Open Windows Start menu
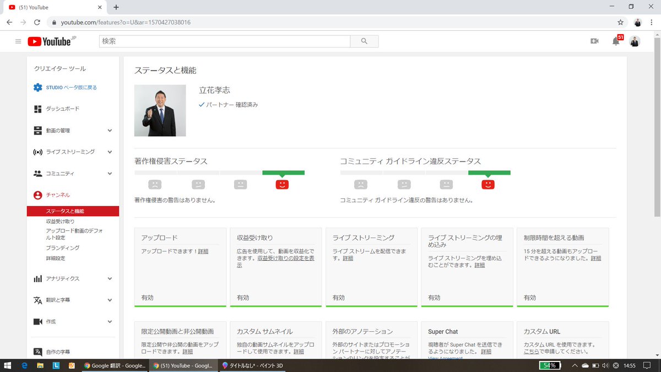This screenshot has width=661, height=372. [x=8, y=365]
